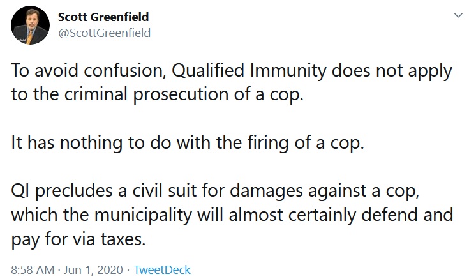Open the @ScottGreenfield handle

[104, 33]
